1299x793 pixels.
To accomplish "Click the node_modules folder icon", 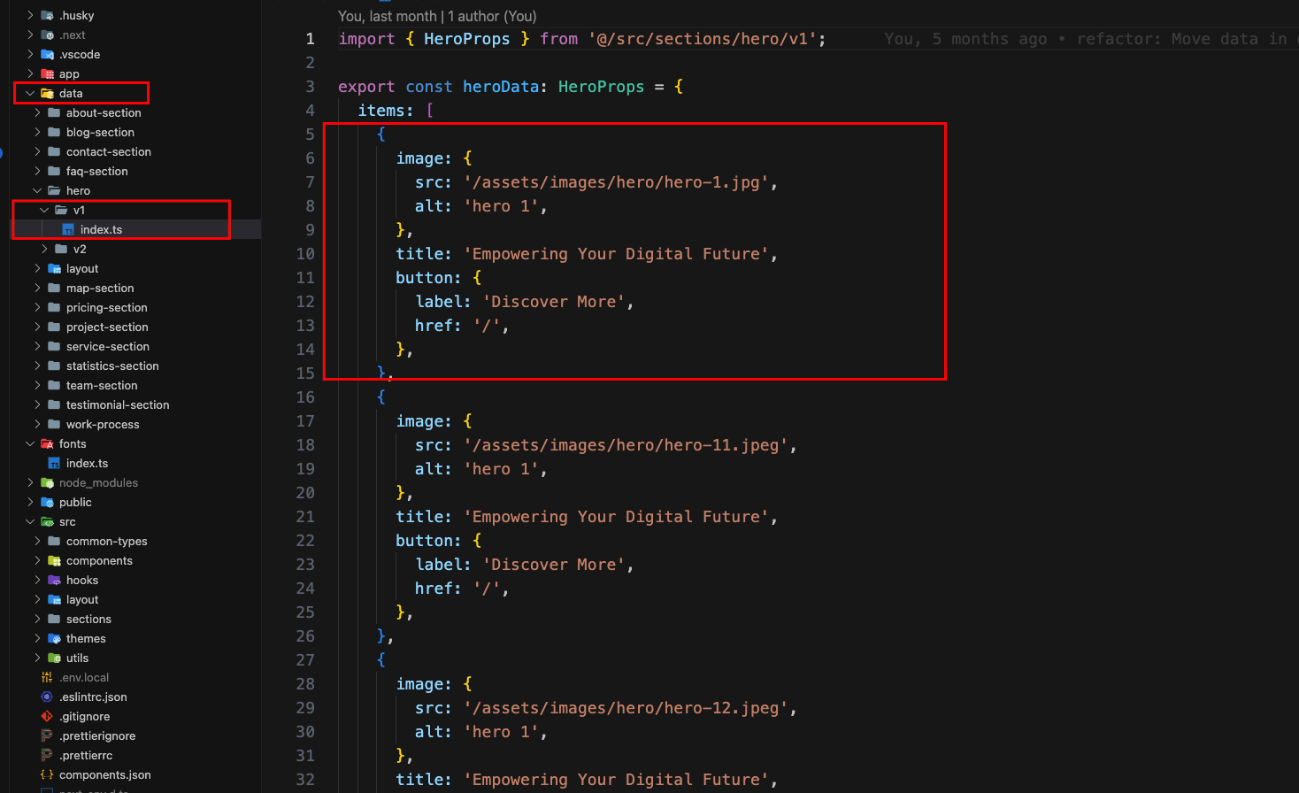I will click(x=48, y=483).
